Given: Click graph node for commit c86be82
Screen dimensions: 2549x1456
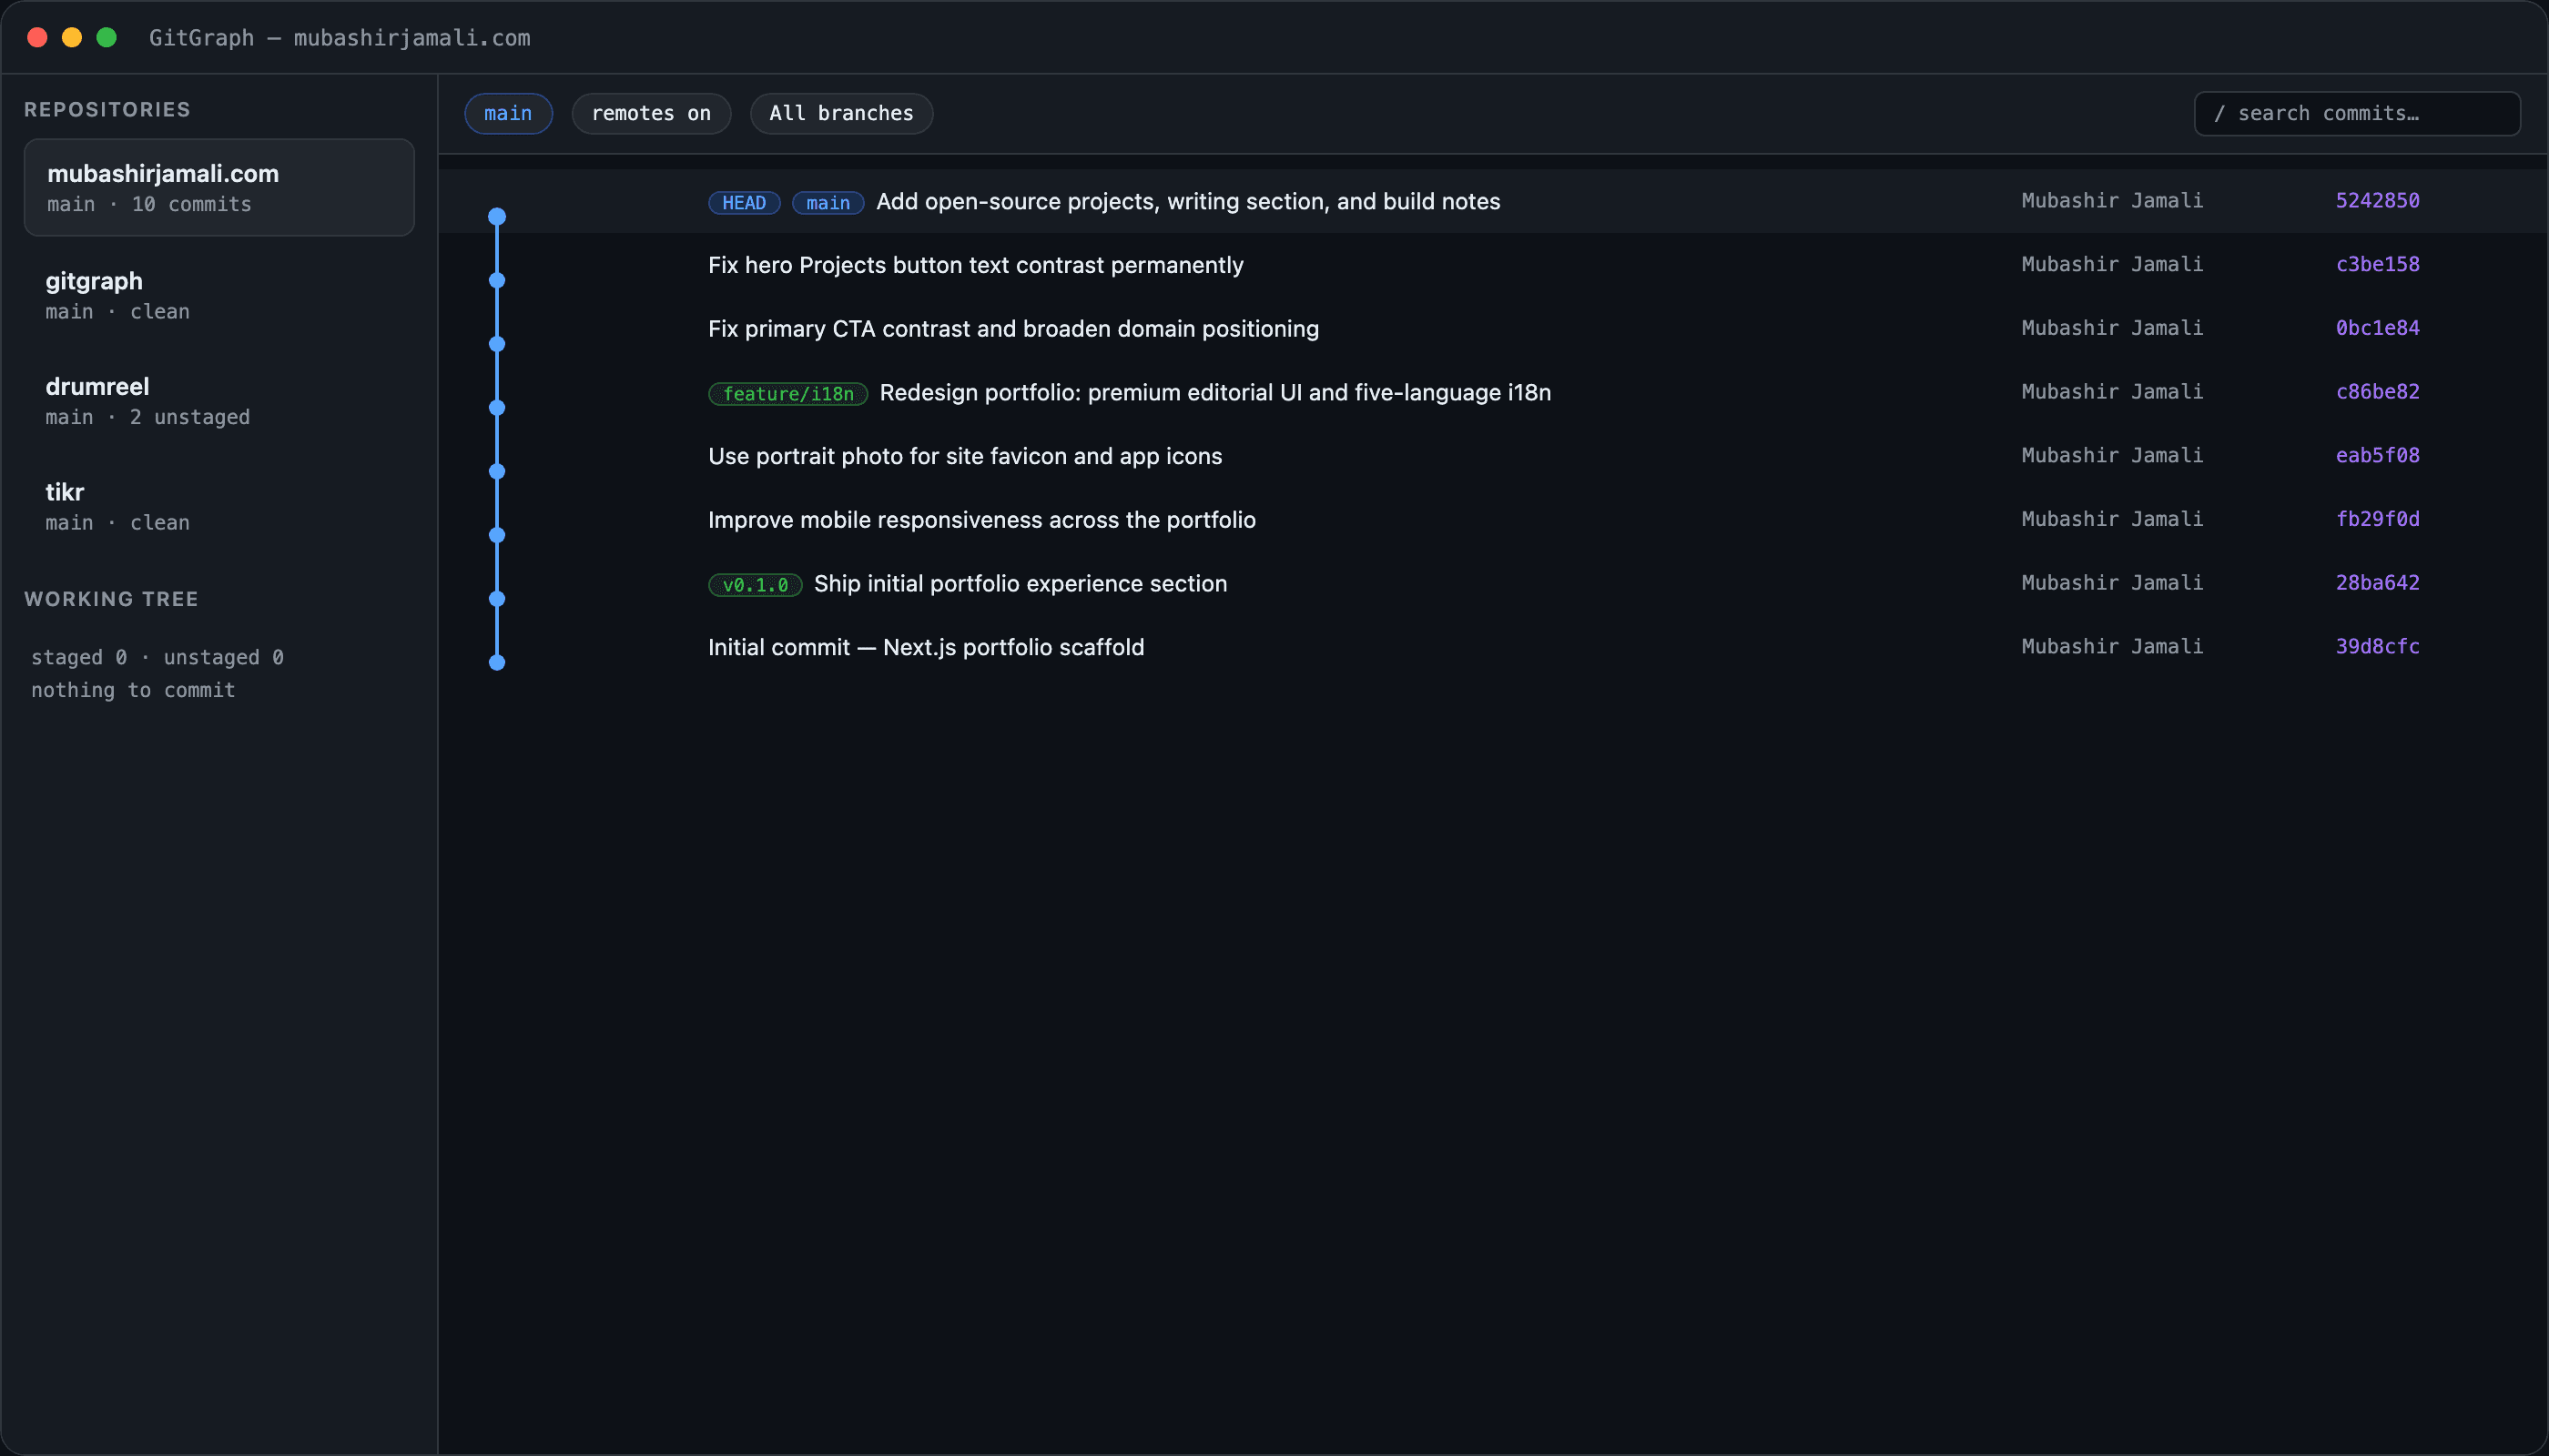Looking at the screenshot, I should pos(496,408).
